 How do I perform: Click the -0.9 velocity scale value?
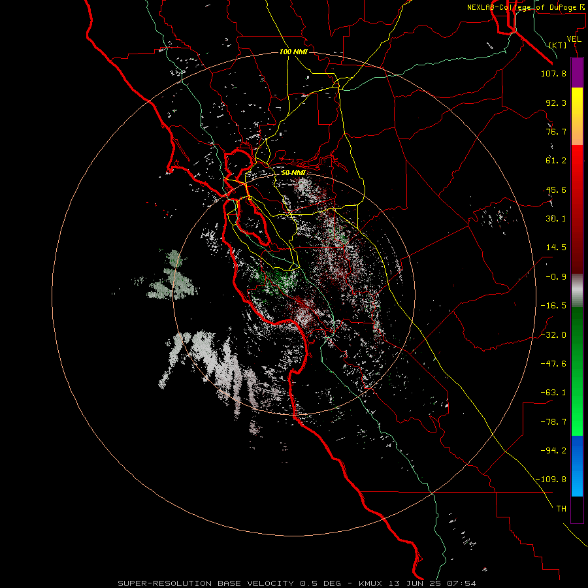pyautogui.click(x=556, y=277)
